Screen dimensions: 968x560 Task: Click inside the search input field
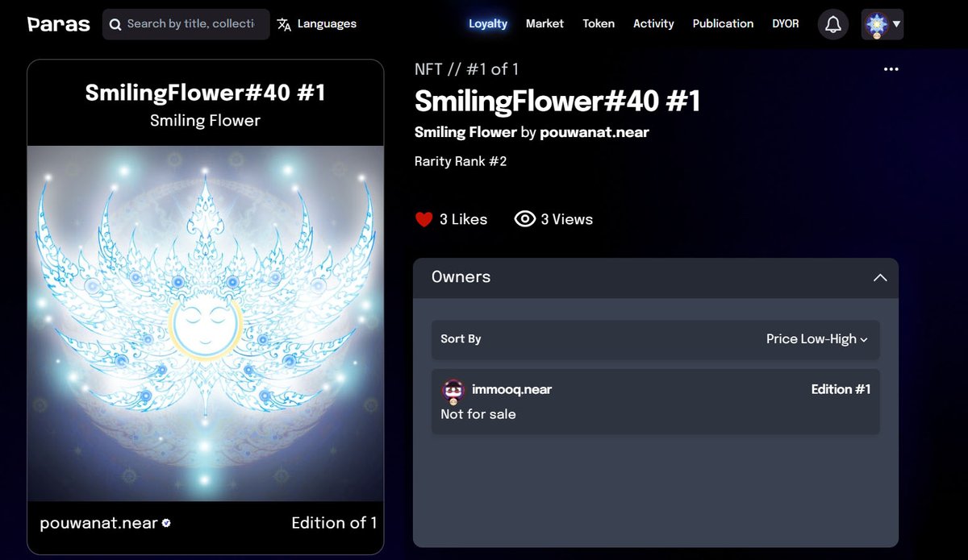point(194,24)
